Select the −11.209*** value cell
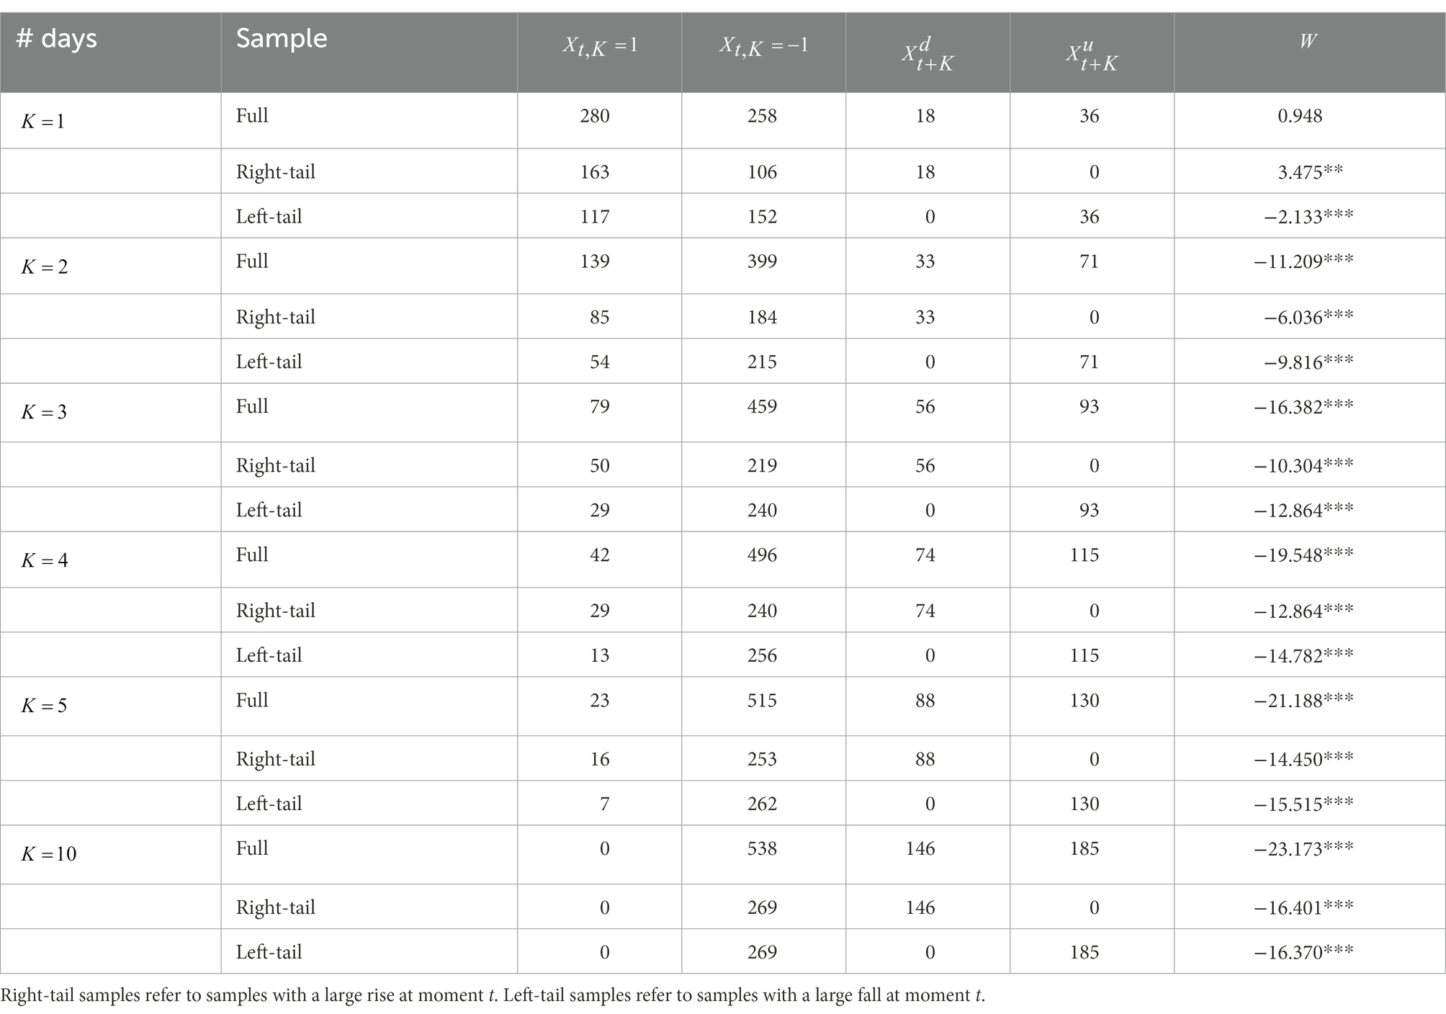1446x1014 pixels. point(1303,261)
